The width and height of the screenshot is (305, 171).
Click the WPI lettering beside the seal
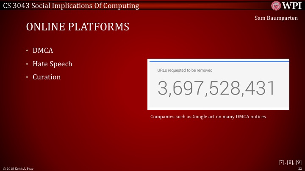coord(291,5)
